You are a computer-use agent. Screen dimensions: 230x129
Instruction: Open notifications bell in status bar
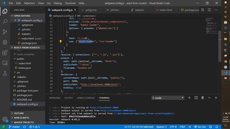point(217,127)
